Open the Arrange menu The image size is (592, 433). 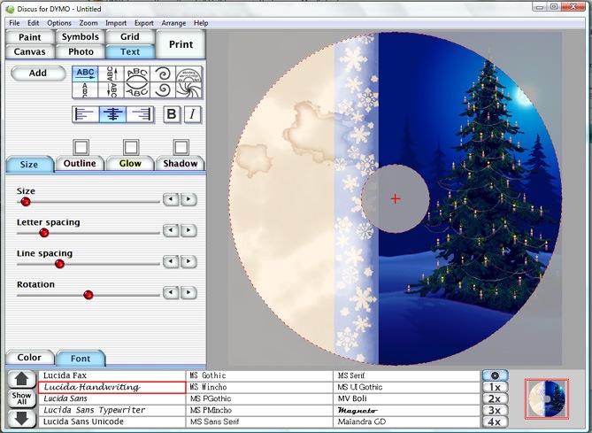173,23
